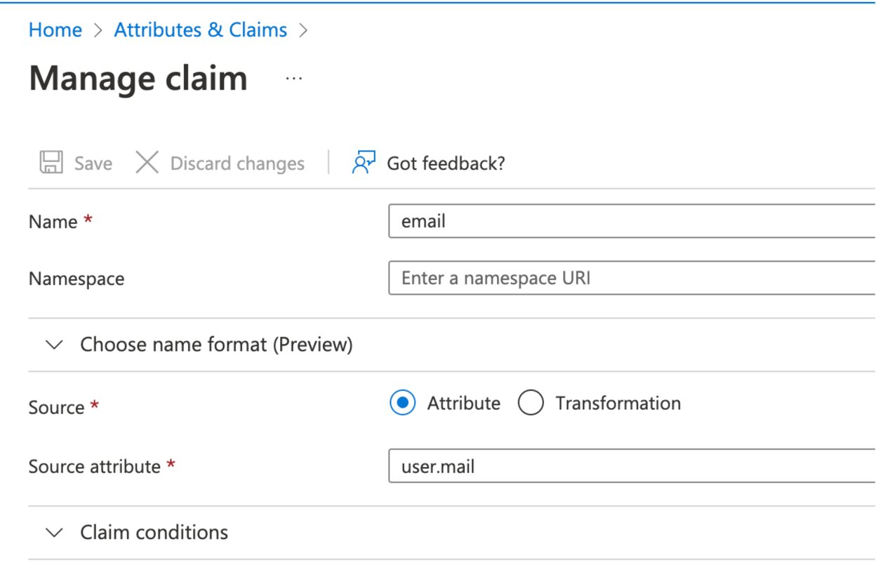Click the Got feedback? link
The height and width of the screenshot is (565, 876).
[445, 162]
